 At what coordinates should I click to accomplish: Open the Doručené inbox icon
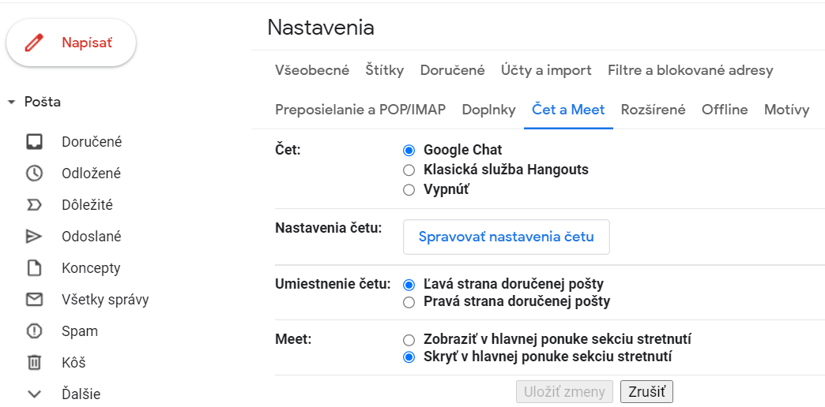coord(34,142)
